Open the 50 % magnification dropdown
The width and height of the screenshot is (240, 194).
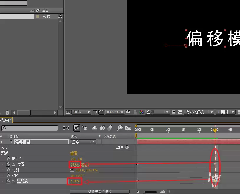81,112
